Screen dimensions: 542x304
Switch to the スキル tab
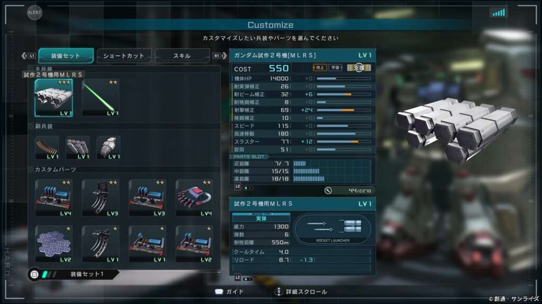click(x=182, y=56)
